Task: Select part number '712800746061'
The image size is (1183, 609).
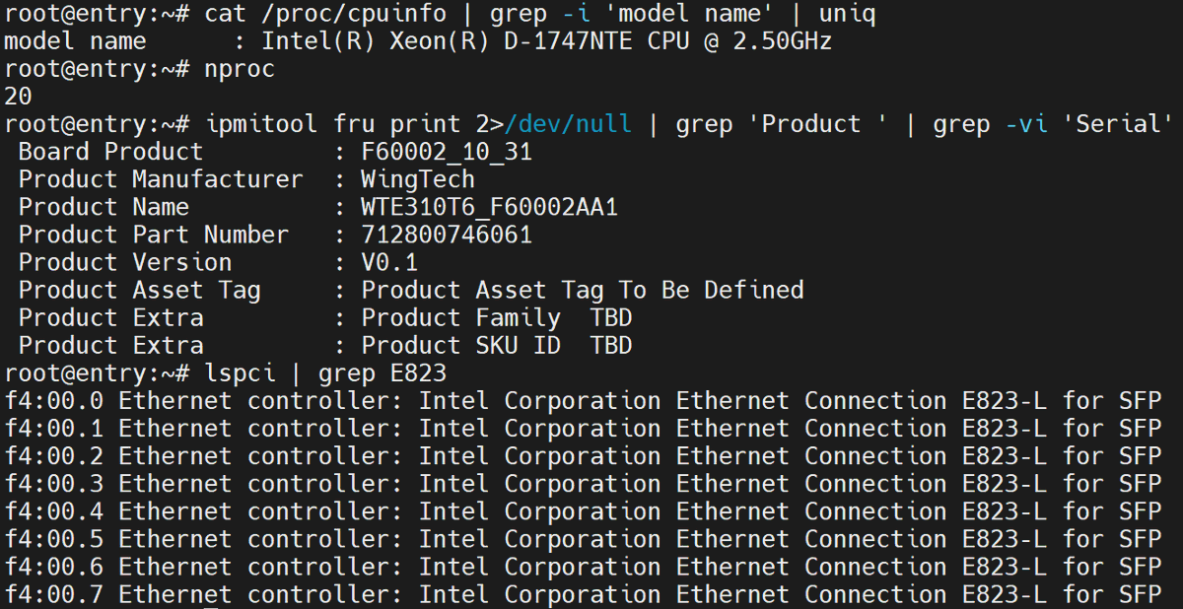Action: pos(447,235)
